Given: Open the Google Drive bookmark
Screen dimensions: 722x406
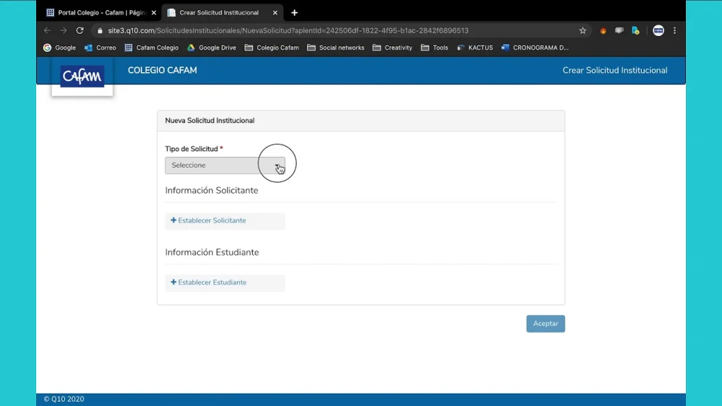Looking at the screenshot, I should pos(212,48).
